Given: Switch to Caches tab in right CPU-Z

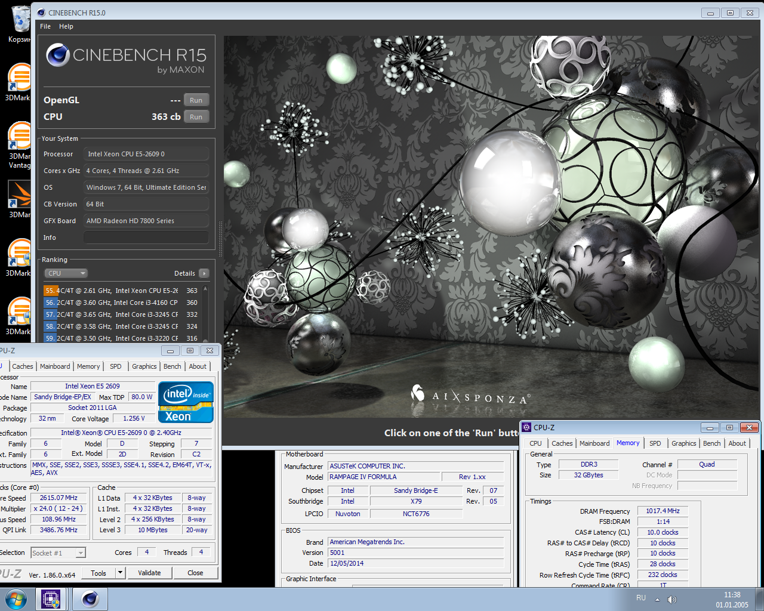Looking at the screenshot, I should pos(562,443).
